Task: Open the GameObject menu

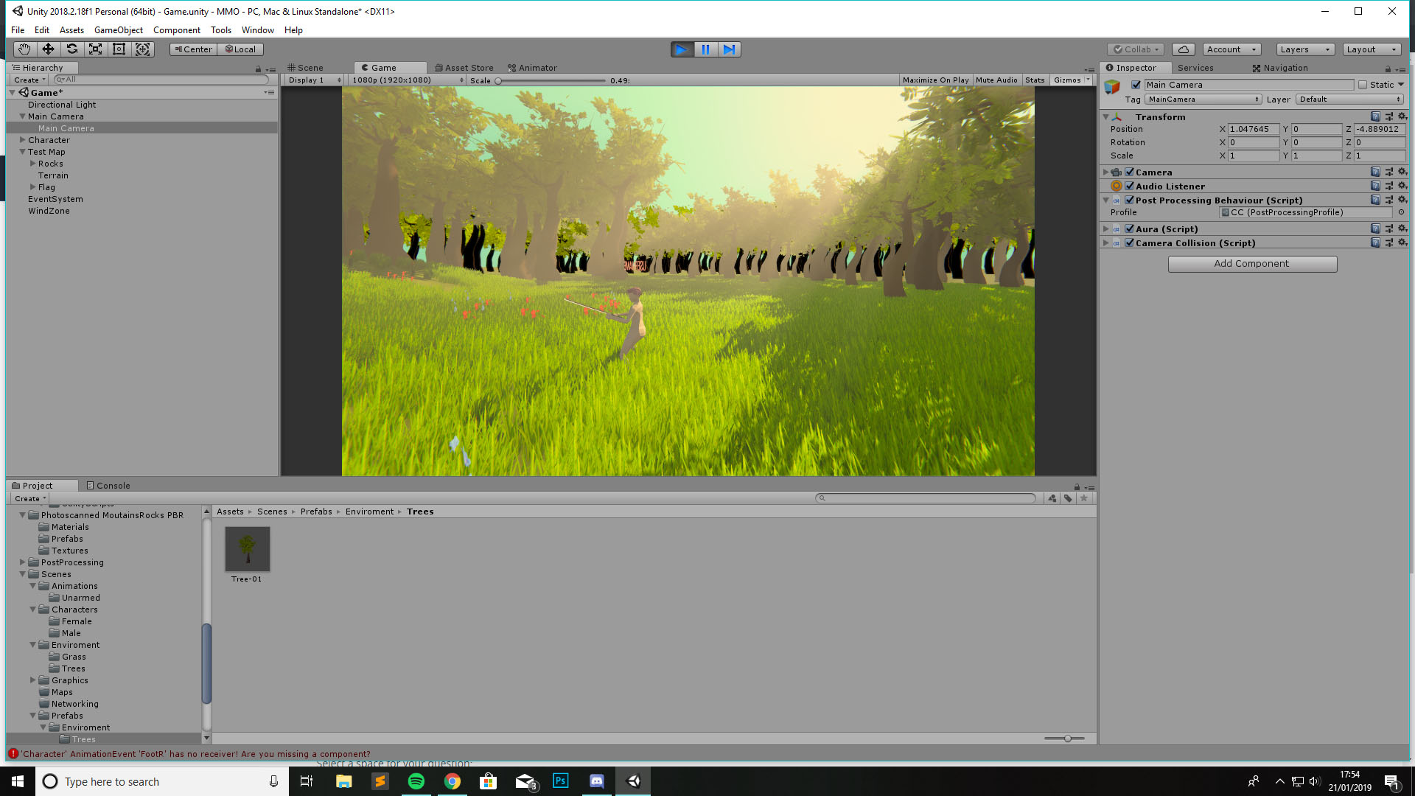Action: coord(119,30)
